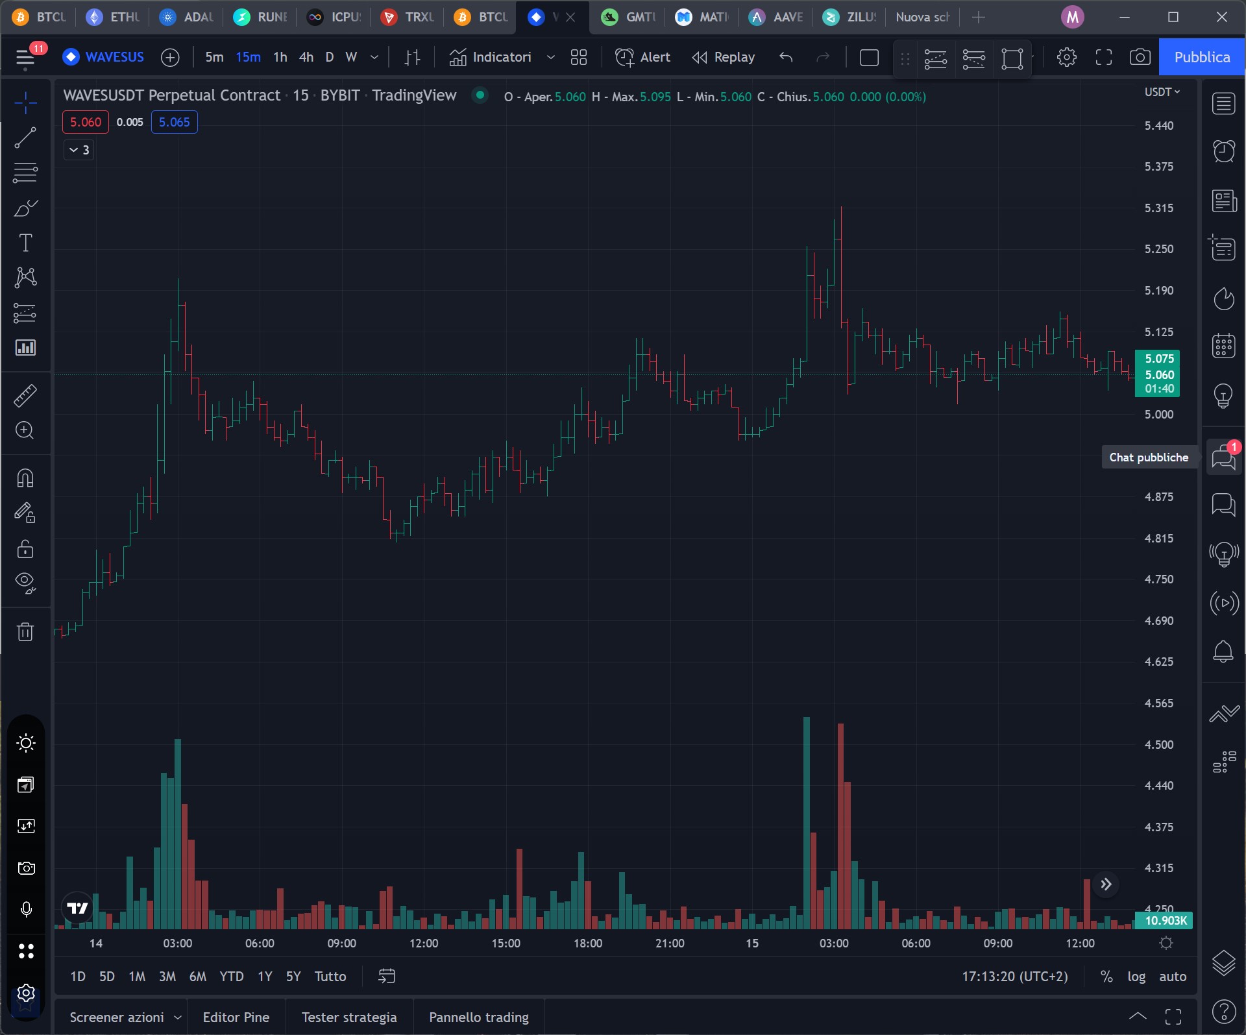
Task: Open the hamburger menu with 11 notifications
Action: [x=26, y=57]
